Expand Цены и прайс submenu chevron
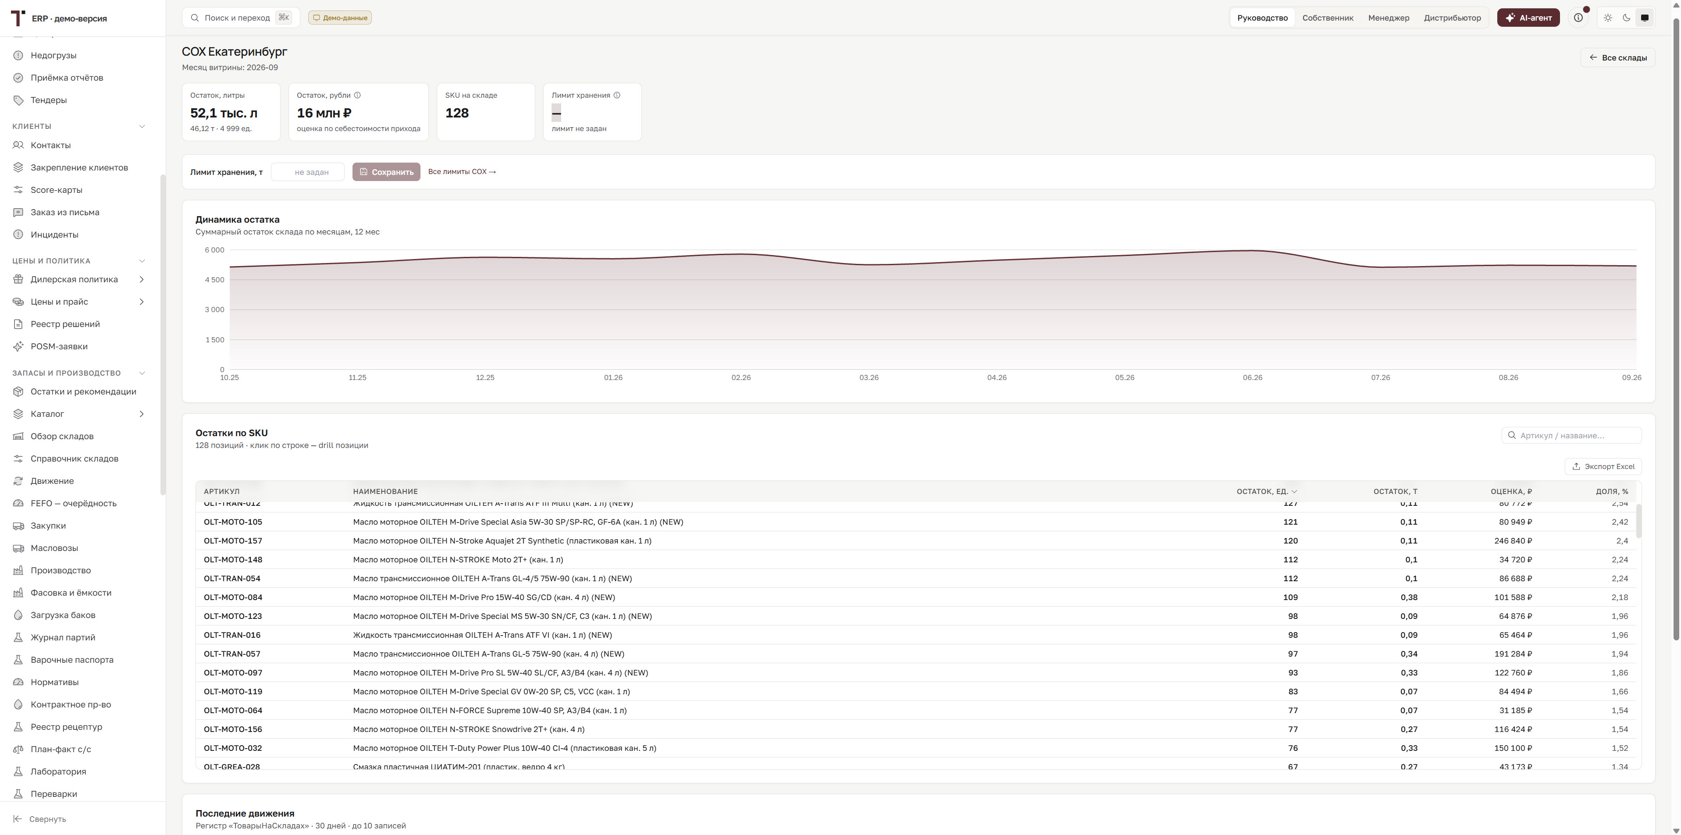The width and height of the screenshot is (1681, 835). pyautogui.click(x=142, y=302)
